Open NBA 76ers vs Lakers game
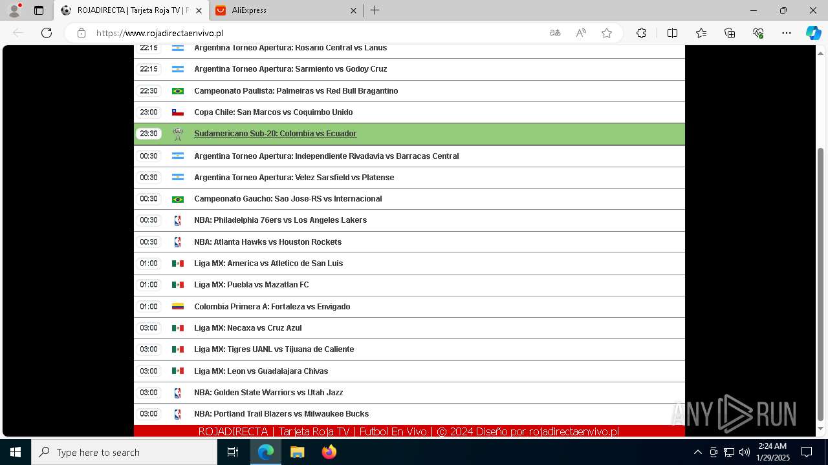The image size is (828, 465). [x=281, y=220]
